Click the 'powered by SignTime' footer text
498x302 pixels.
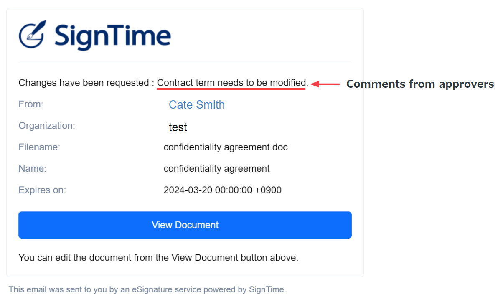[x=244, y=289]
